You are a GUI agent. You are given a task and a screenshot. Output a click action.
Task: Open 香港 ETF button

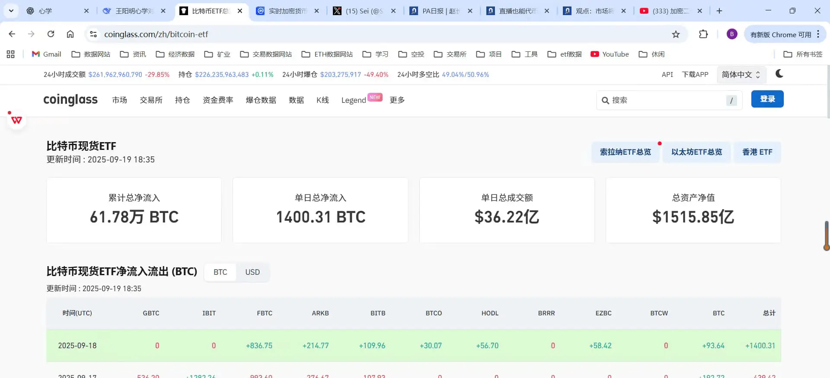(757, 152)
